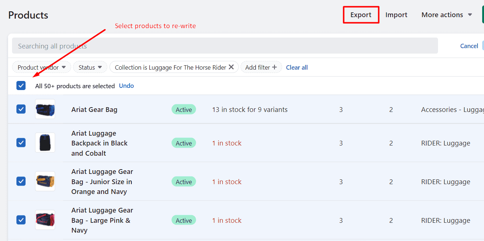Click the '3' value in Ariat Gear Bag row

tap(341, 110)
